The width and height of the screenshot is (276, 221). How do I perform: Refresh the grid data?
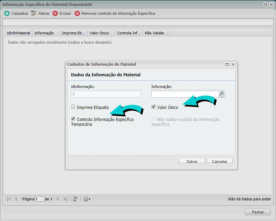point(75,199)
